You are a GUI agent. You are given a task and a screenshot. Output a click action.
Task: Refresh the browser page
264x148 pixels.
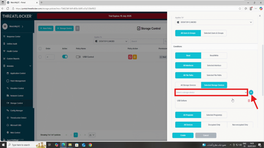tap(8, 8)
